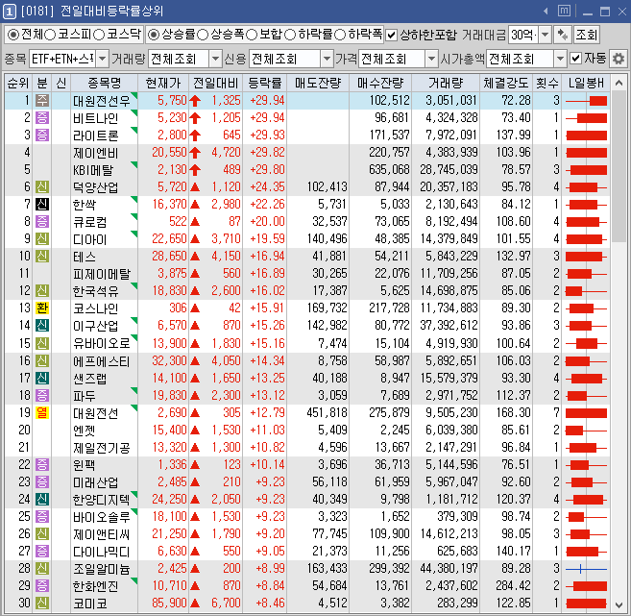Click the daily candle bar for 조일알미늄
This screenshot has width=631, height=616.
586,569
